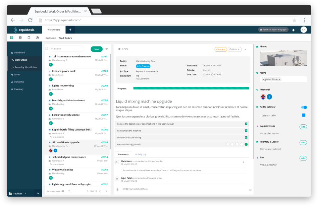Open the Work Orders tab in top navigation
Image resolution: width=318 pixels, height=206 pixels.
[53, 29]
